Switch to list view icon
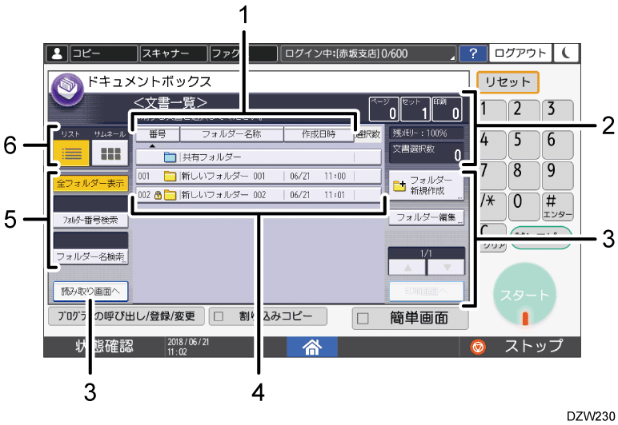 point(70,153)
